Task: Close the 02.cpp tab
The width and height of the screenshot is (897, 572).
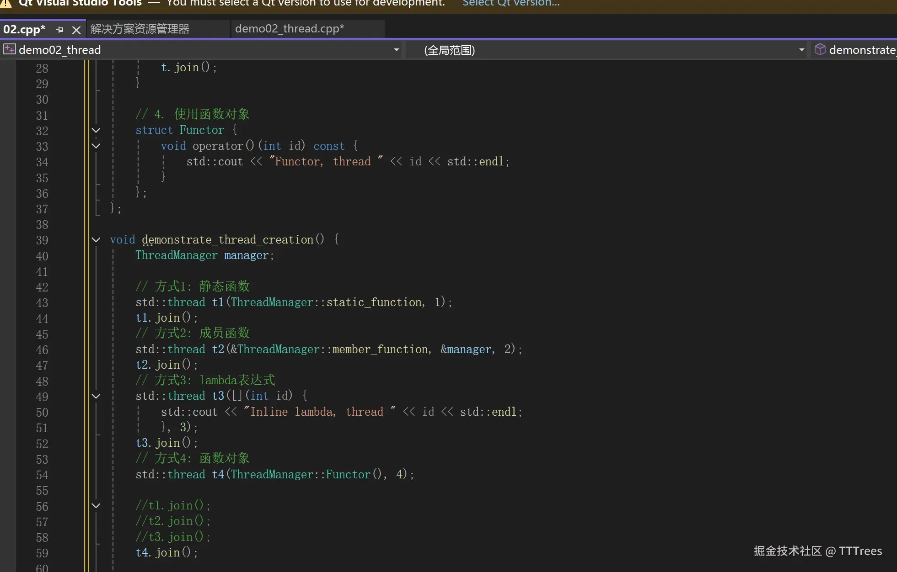Action: pyautogui.click(x=76, y=30)
